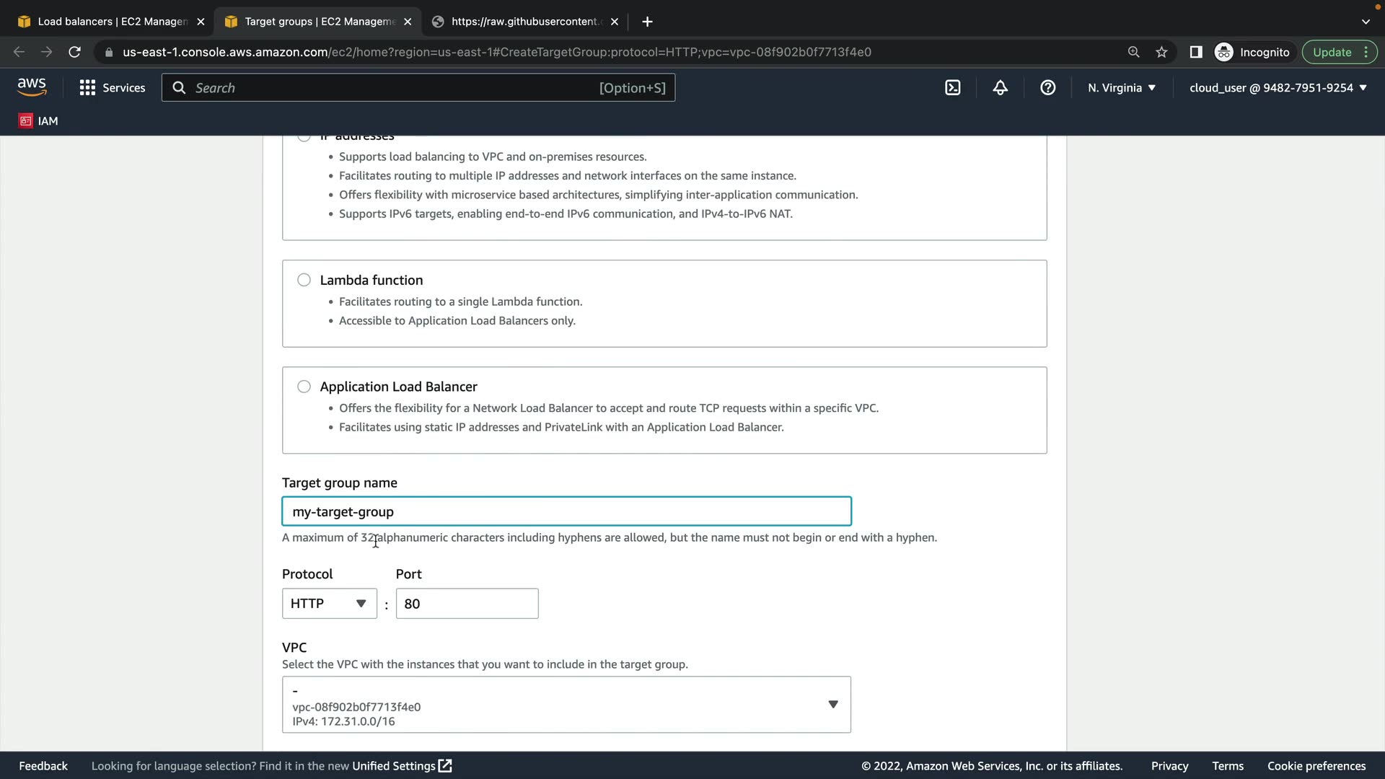Select Lambda function target type
The height and width of the screenshot is (779, 1385).
[304, 280]
